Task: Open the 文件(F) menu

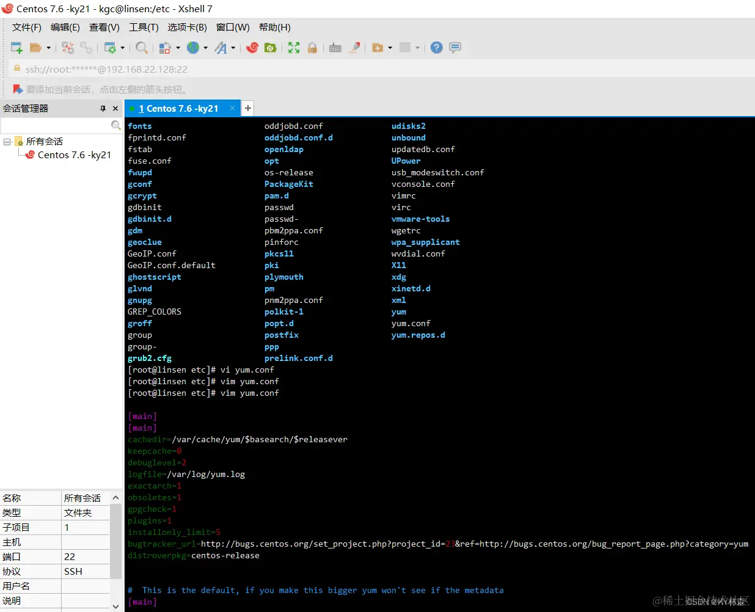Action: click(x=26, y=27)
